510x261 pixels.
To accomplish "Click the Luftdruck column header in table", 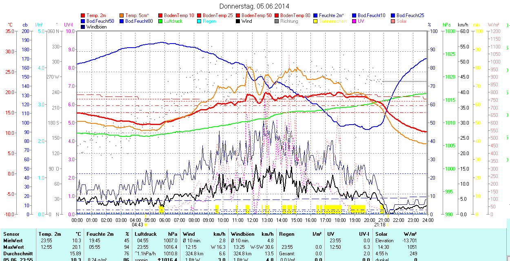I will tap(145, 234).
